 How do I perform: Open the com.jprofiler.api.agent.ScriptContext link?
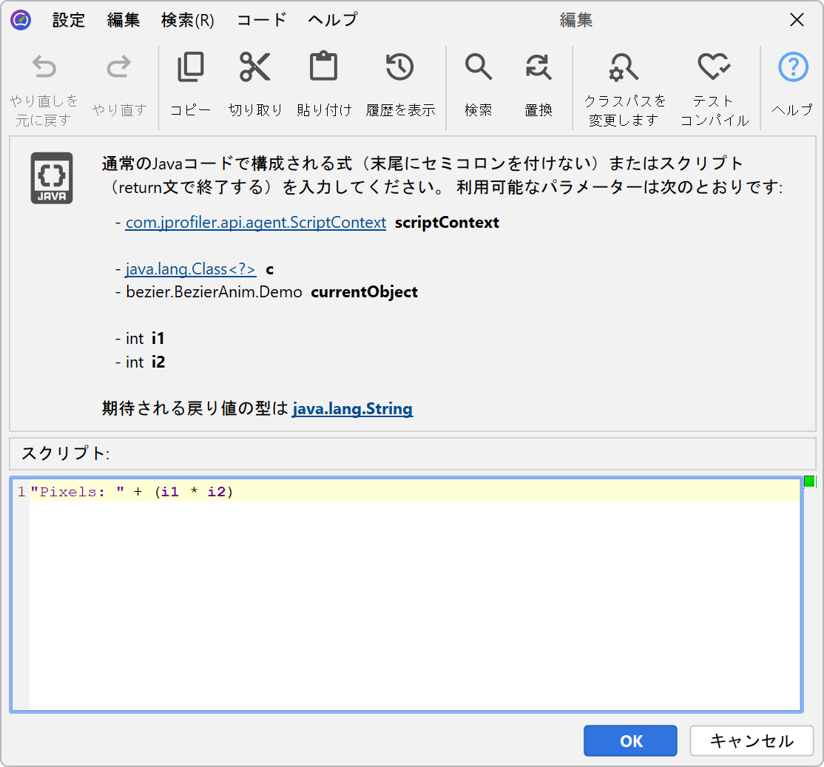tap(255, 223)
